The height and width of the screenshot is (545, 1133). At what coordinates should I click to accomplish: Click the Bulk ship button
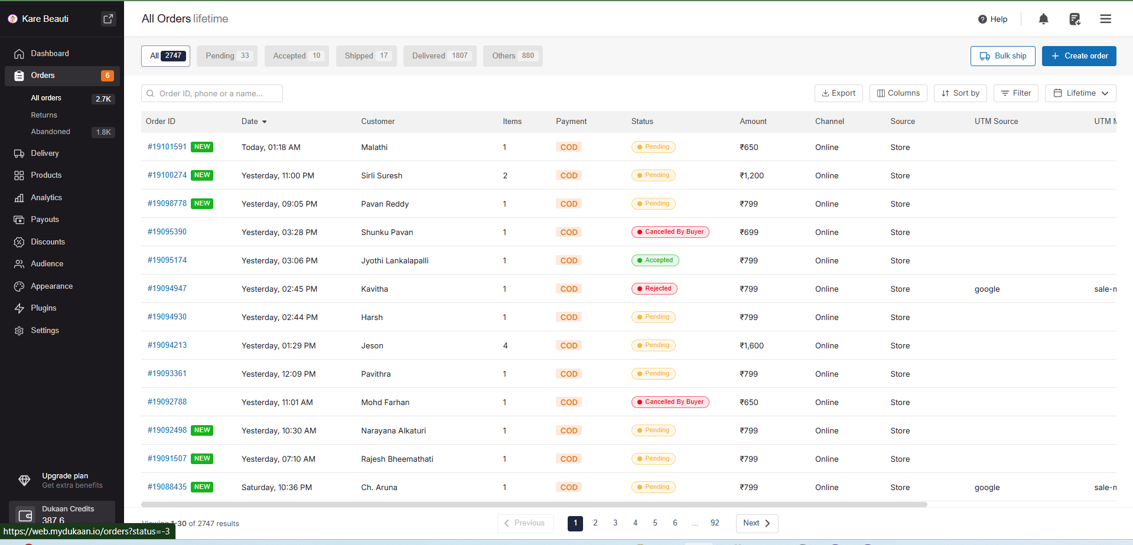coord(1002,56)
